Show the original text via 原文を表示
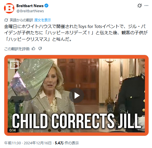The height and width of the screenshot is (148, 152). coord(43,20)
